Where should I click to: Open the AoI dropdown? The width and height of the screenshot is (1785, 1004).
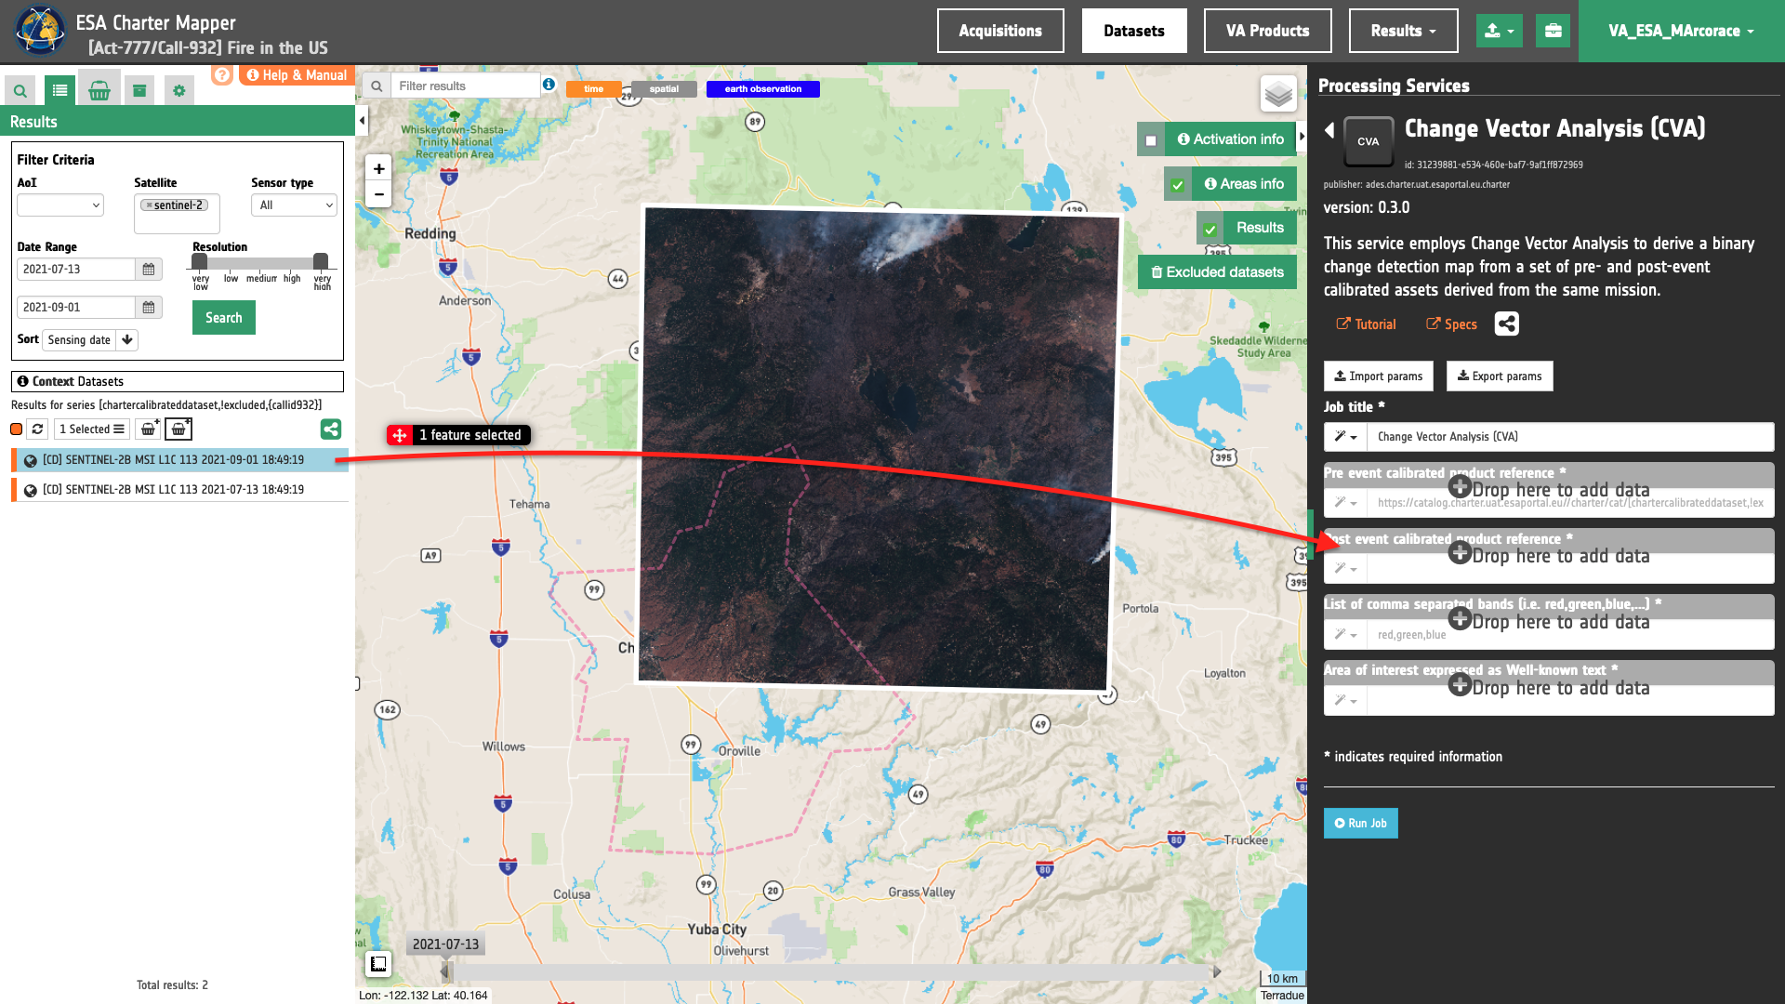click(60, 205)
